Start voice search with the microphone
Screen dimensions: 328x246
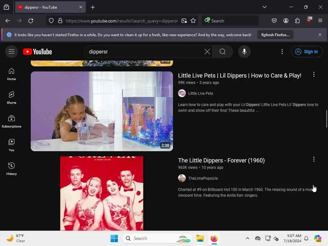(244, 52)
